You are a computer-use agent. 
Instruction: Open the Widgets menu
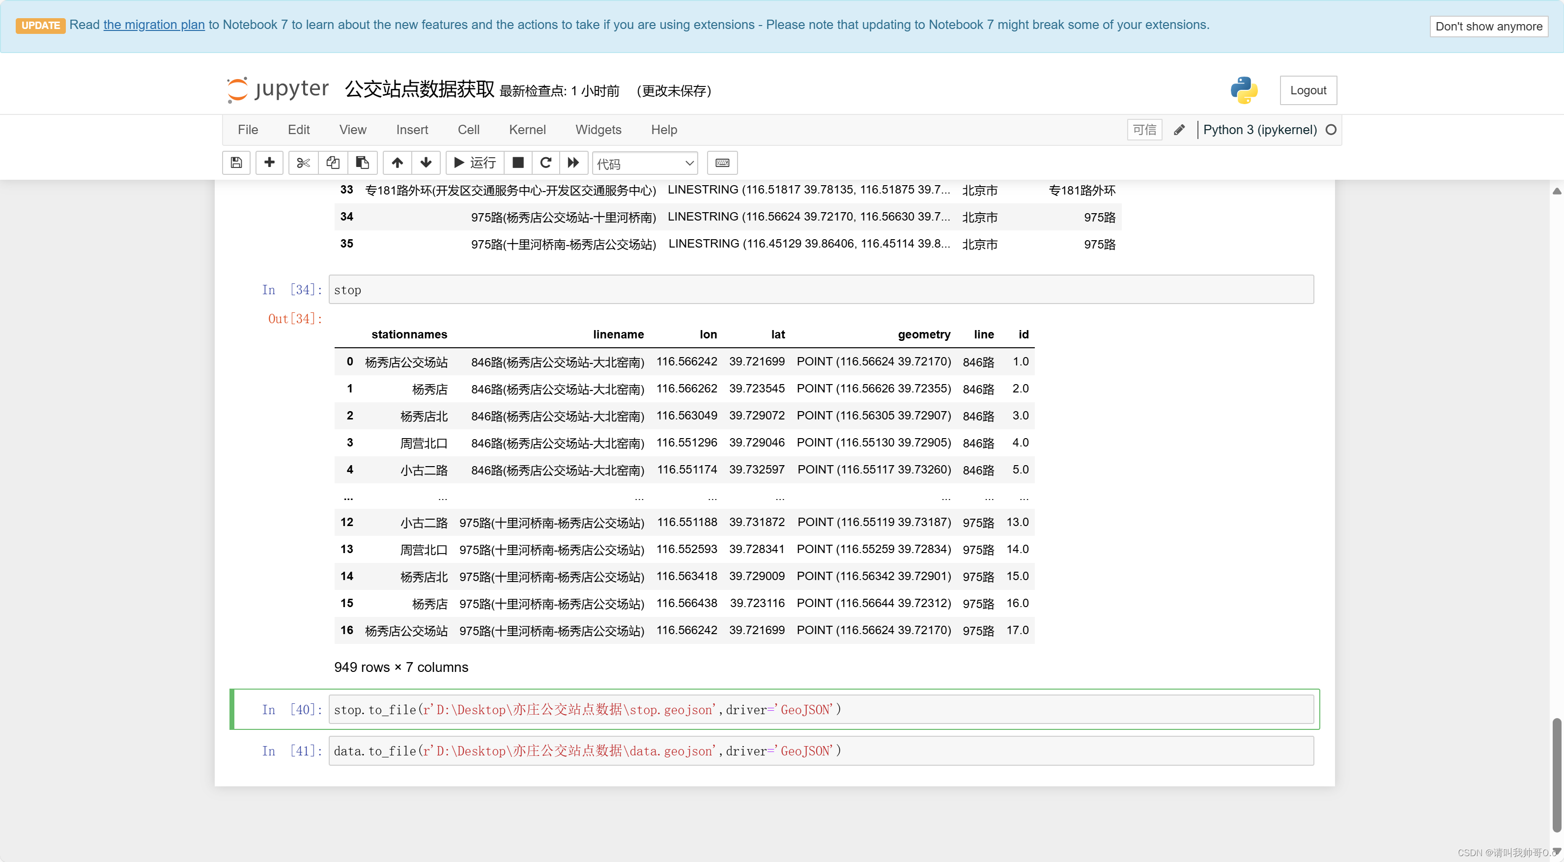click(x=598, y=129)
